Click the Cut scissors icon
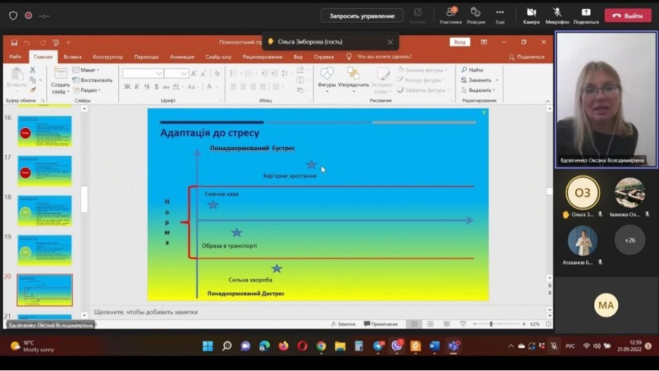659x371 pixels. point(33,70)
